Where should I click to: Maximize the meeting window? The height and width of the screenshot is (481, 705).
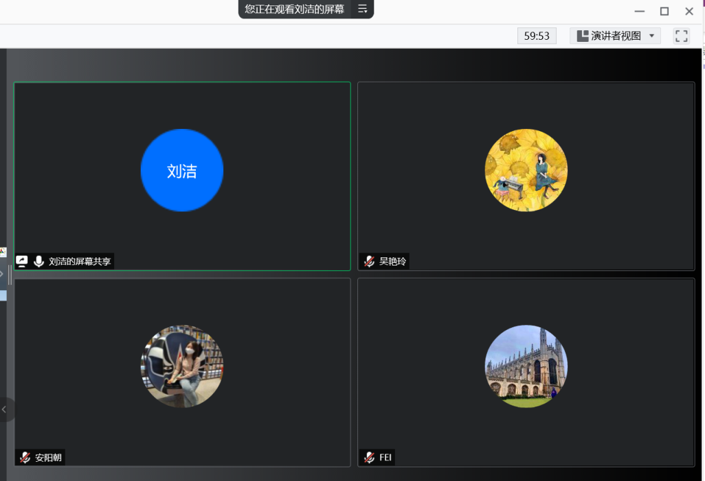click(x=664, y=11)
